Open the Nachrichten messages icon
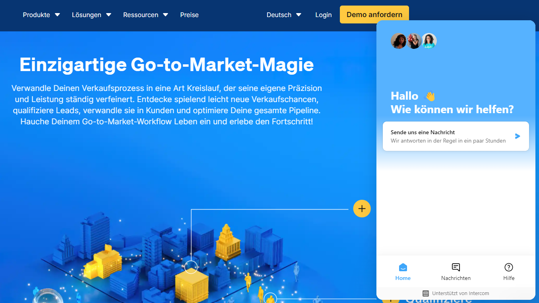 [x=456, y=267]
